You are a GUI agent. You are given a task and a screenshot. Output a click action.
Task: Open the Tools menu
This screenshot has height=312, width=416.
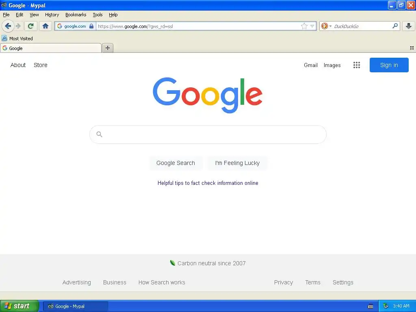click(97, 15)
